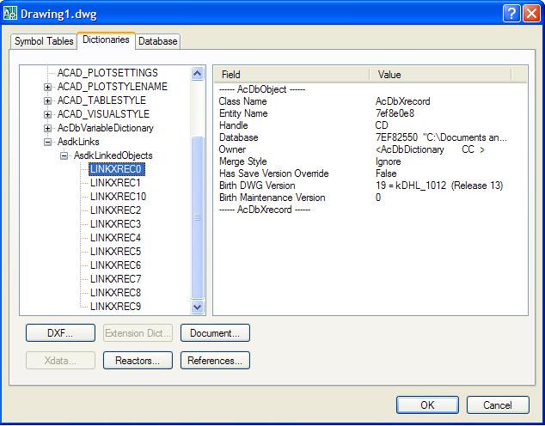The width and height of the screenshot is (545, 426).
Task: Choose LINKXREC5 from the dictionary tree
Action: (115, 252)
